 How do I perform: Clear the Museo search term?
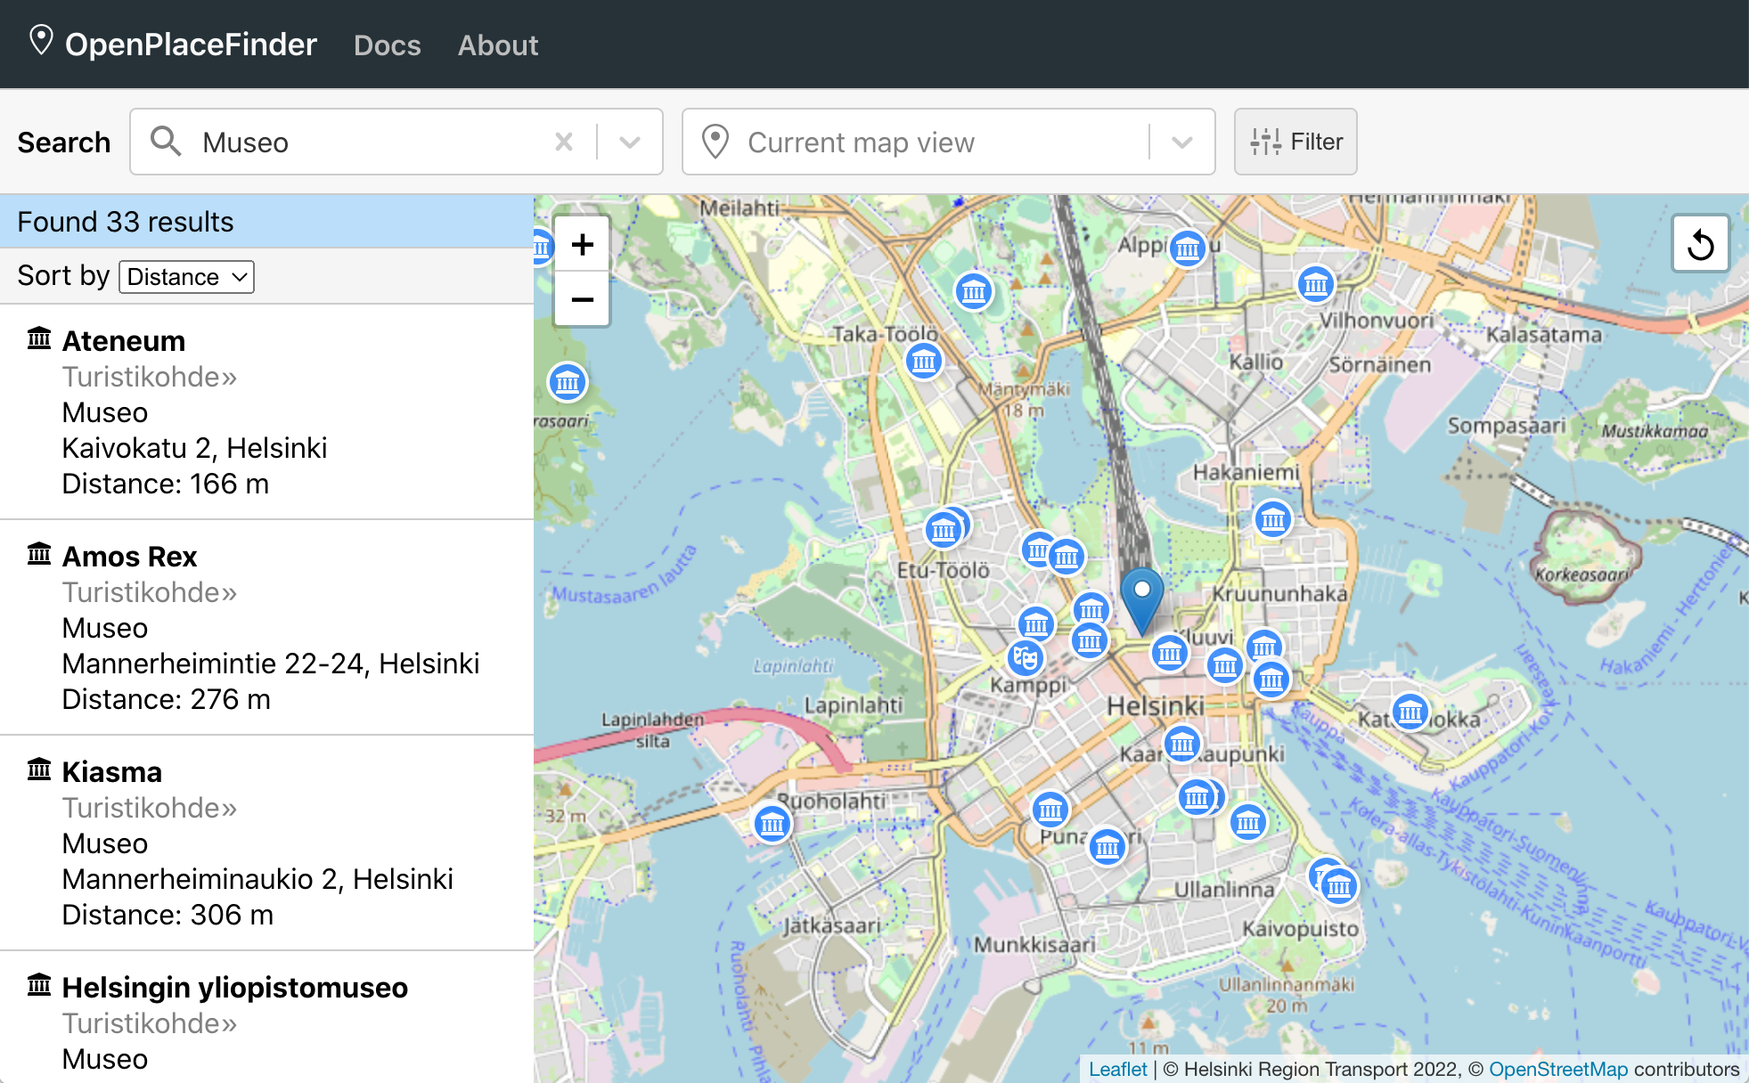564,142
